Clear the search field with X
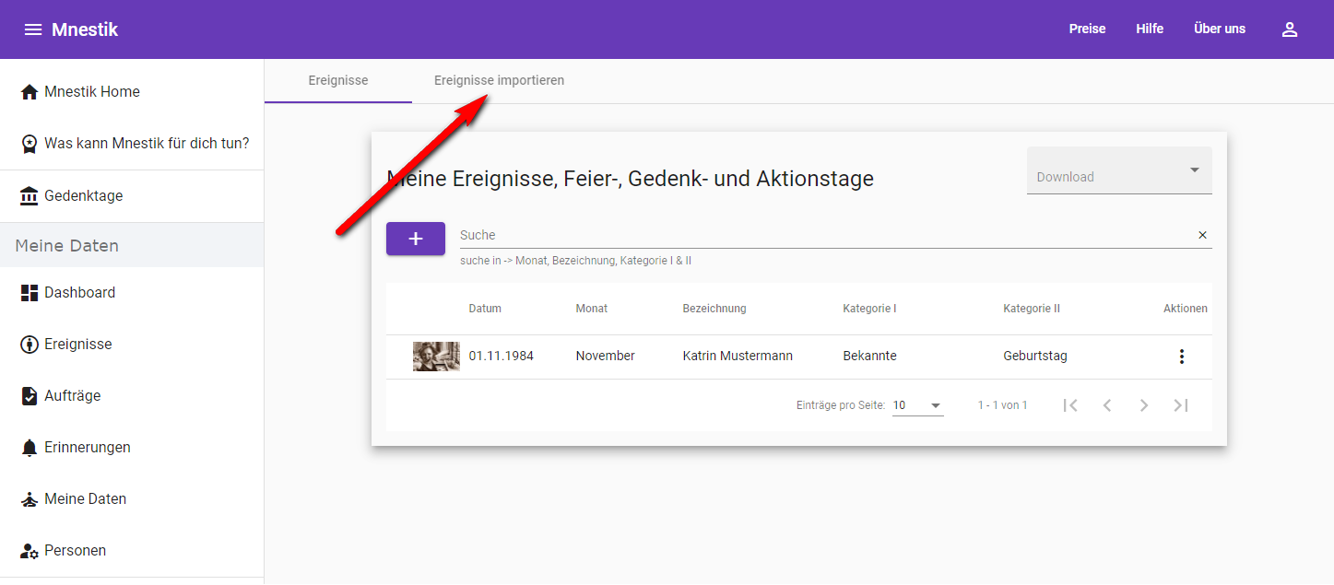This screenshot has width=1334, height=585. click(1202, 235)
